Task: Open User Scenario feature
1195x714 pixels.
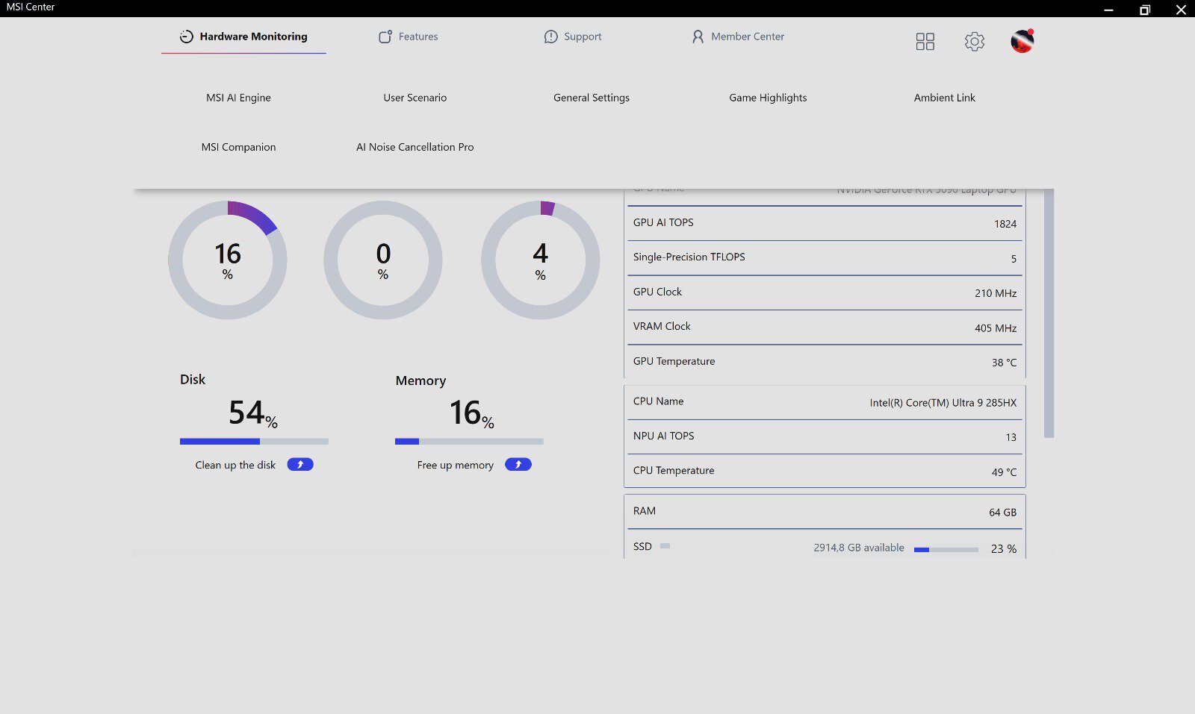Action: click(415, 98)
